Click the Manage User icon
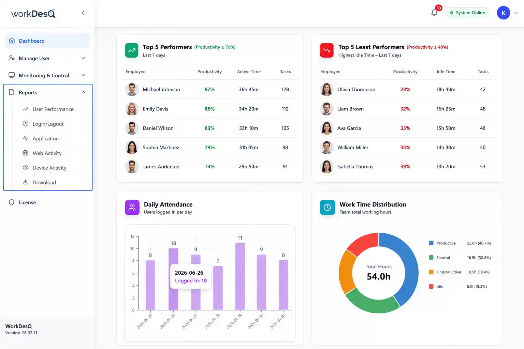The image size is (524, 349). point(12,58)
